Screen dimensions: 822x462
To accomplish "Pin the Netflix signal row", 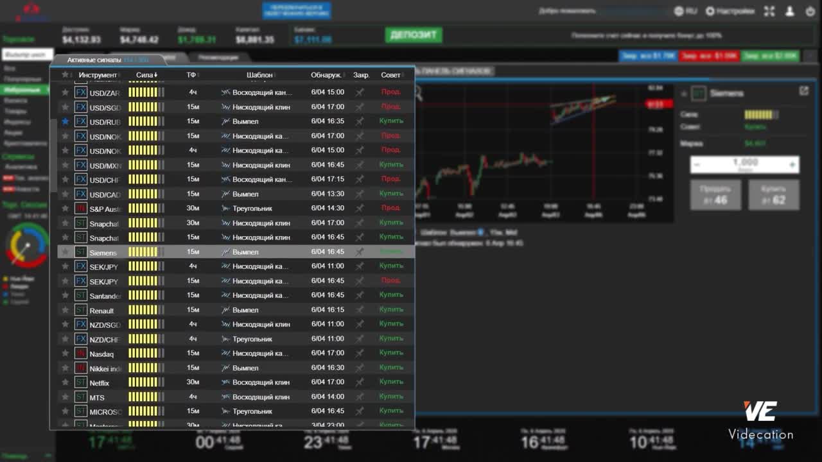I will [x=360, y=382].
